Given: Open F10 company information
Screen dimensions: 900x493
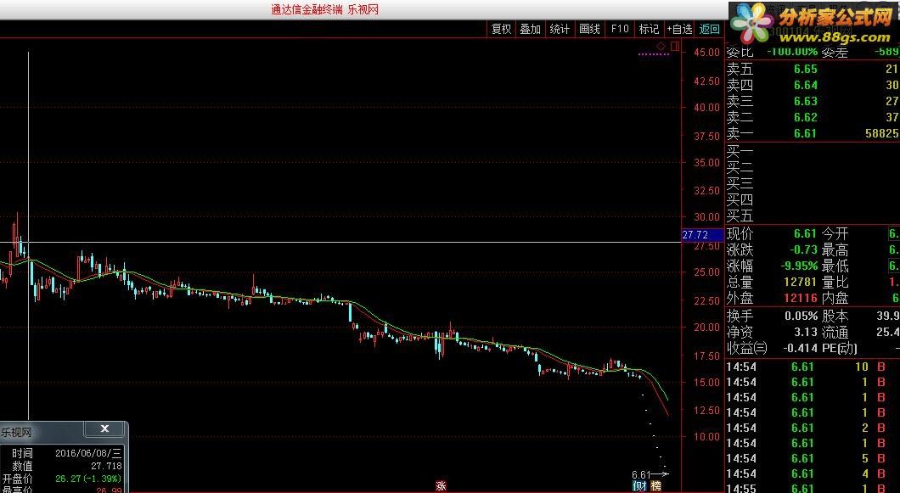Looking at the screenshot, I should click(x=620, y=29).
